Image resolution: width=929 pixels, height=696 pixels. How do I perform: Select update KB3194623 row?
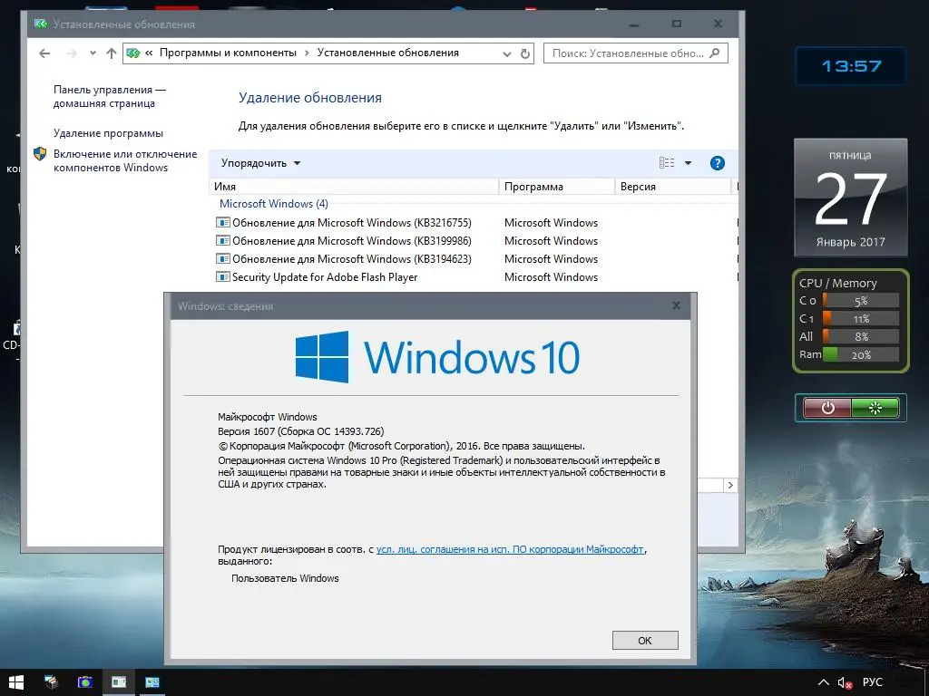(474, 258)
